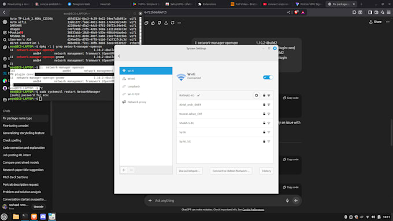Open the Linux Mint start menu
Image resolution: width=393 pixels, height=221 pixels.
(x=4, y=217)
